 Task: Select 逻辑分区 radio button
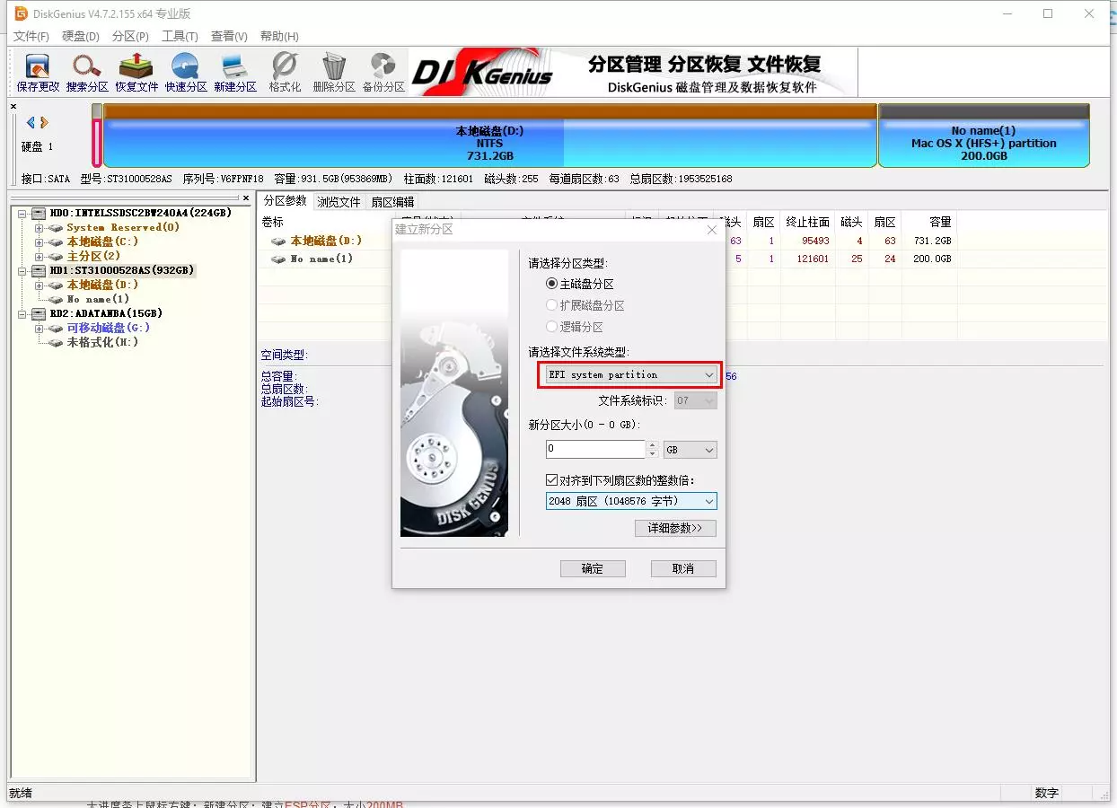pyautogui.click(x=552, y=327)
